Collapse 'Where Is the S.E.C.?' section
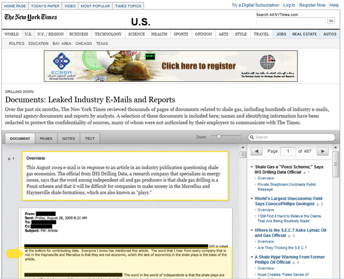344x279 pixels. coord(252,230)
